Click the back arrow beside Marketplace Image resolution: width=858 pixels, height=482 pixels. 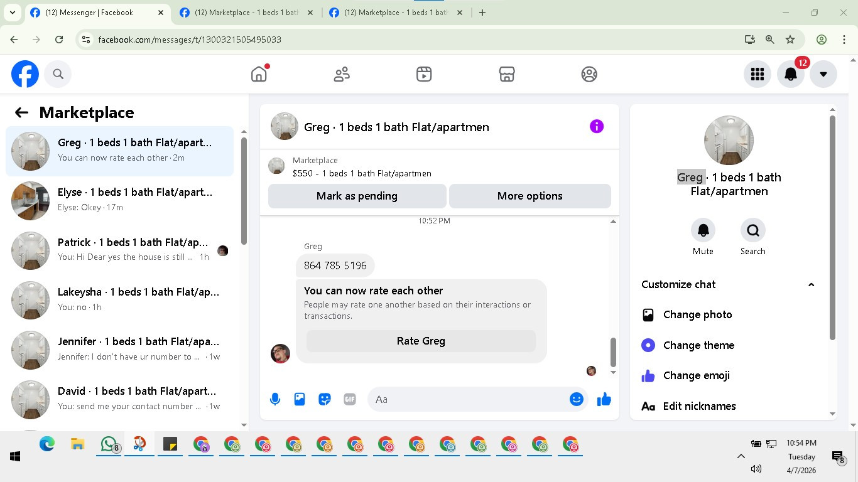(21, 112)
